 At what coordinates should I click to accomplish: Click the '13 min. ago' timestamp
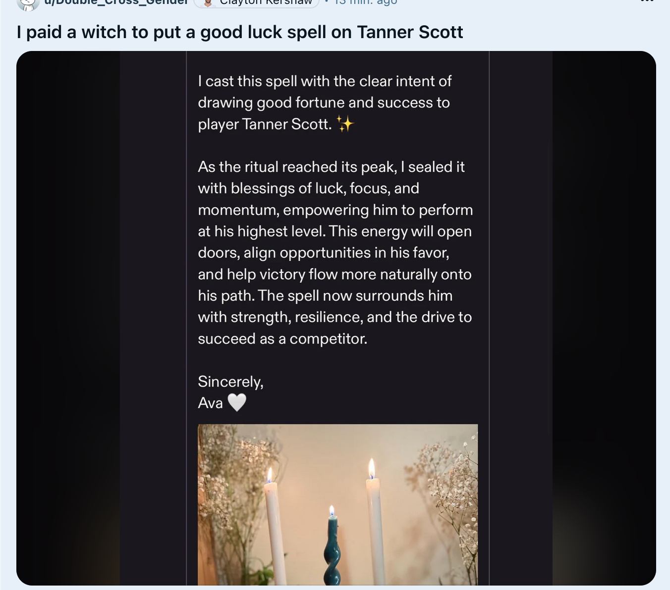click(366, 2)
